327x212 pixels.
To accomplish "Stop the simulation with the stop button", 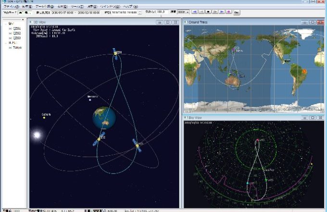I will coord(209,12).
